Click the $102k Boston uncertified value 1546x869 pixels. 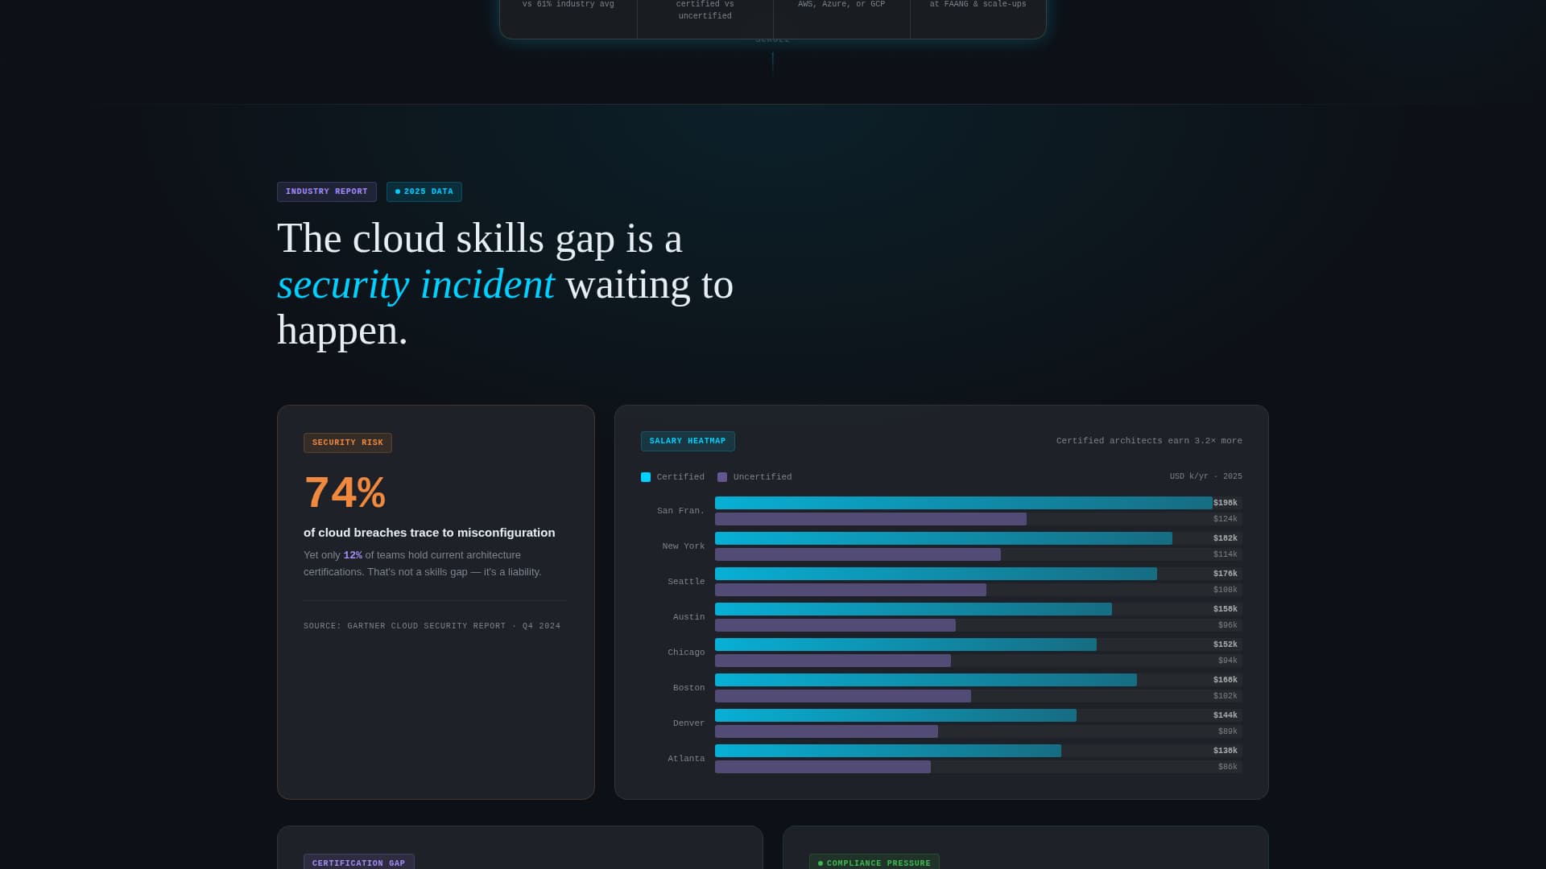coord(1225,696)
